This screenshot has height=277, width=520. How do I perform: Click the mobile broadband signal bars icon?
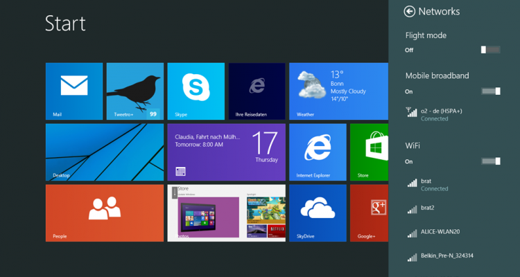(412, 112)
